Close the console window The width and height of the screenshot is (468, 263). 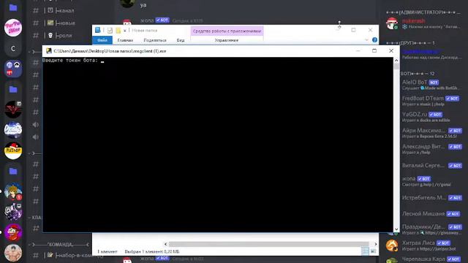[391, 50]
